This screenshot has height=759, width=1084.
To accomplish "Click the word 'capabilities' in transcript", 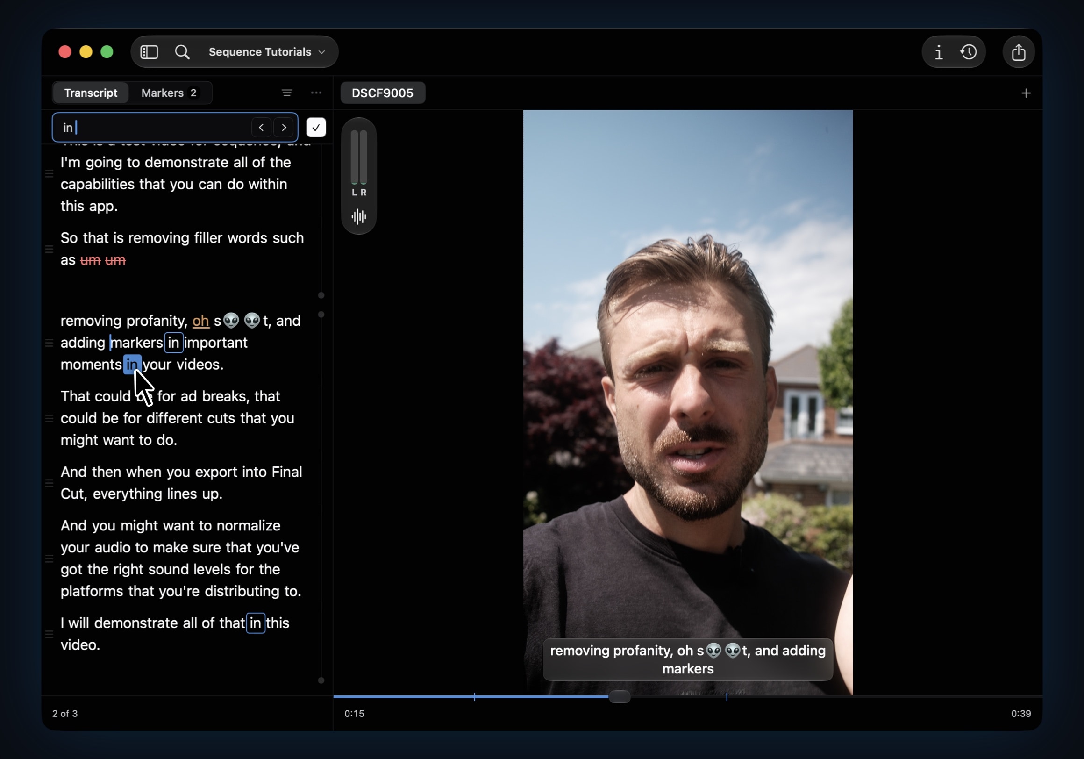I will (97, 184).
